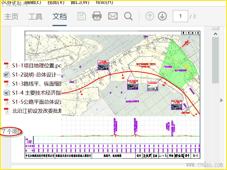Select S1-4 主要技术经济指标 file name
Image resolution: width=227 pixels, height=170 pixels.
tap(37, 93)
